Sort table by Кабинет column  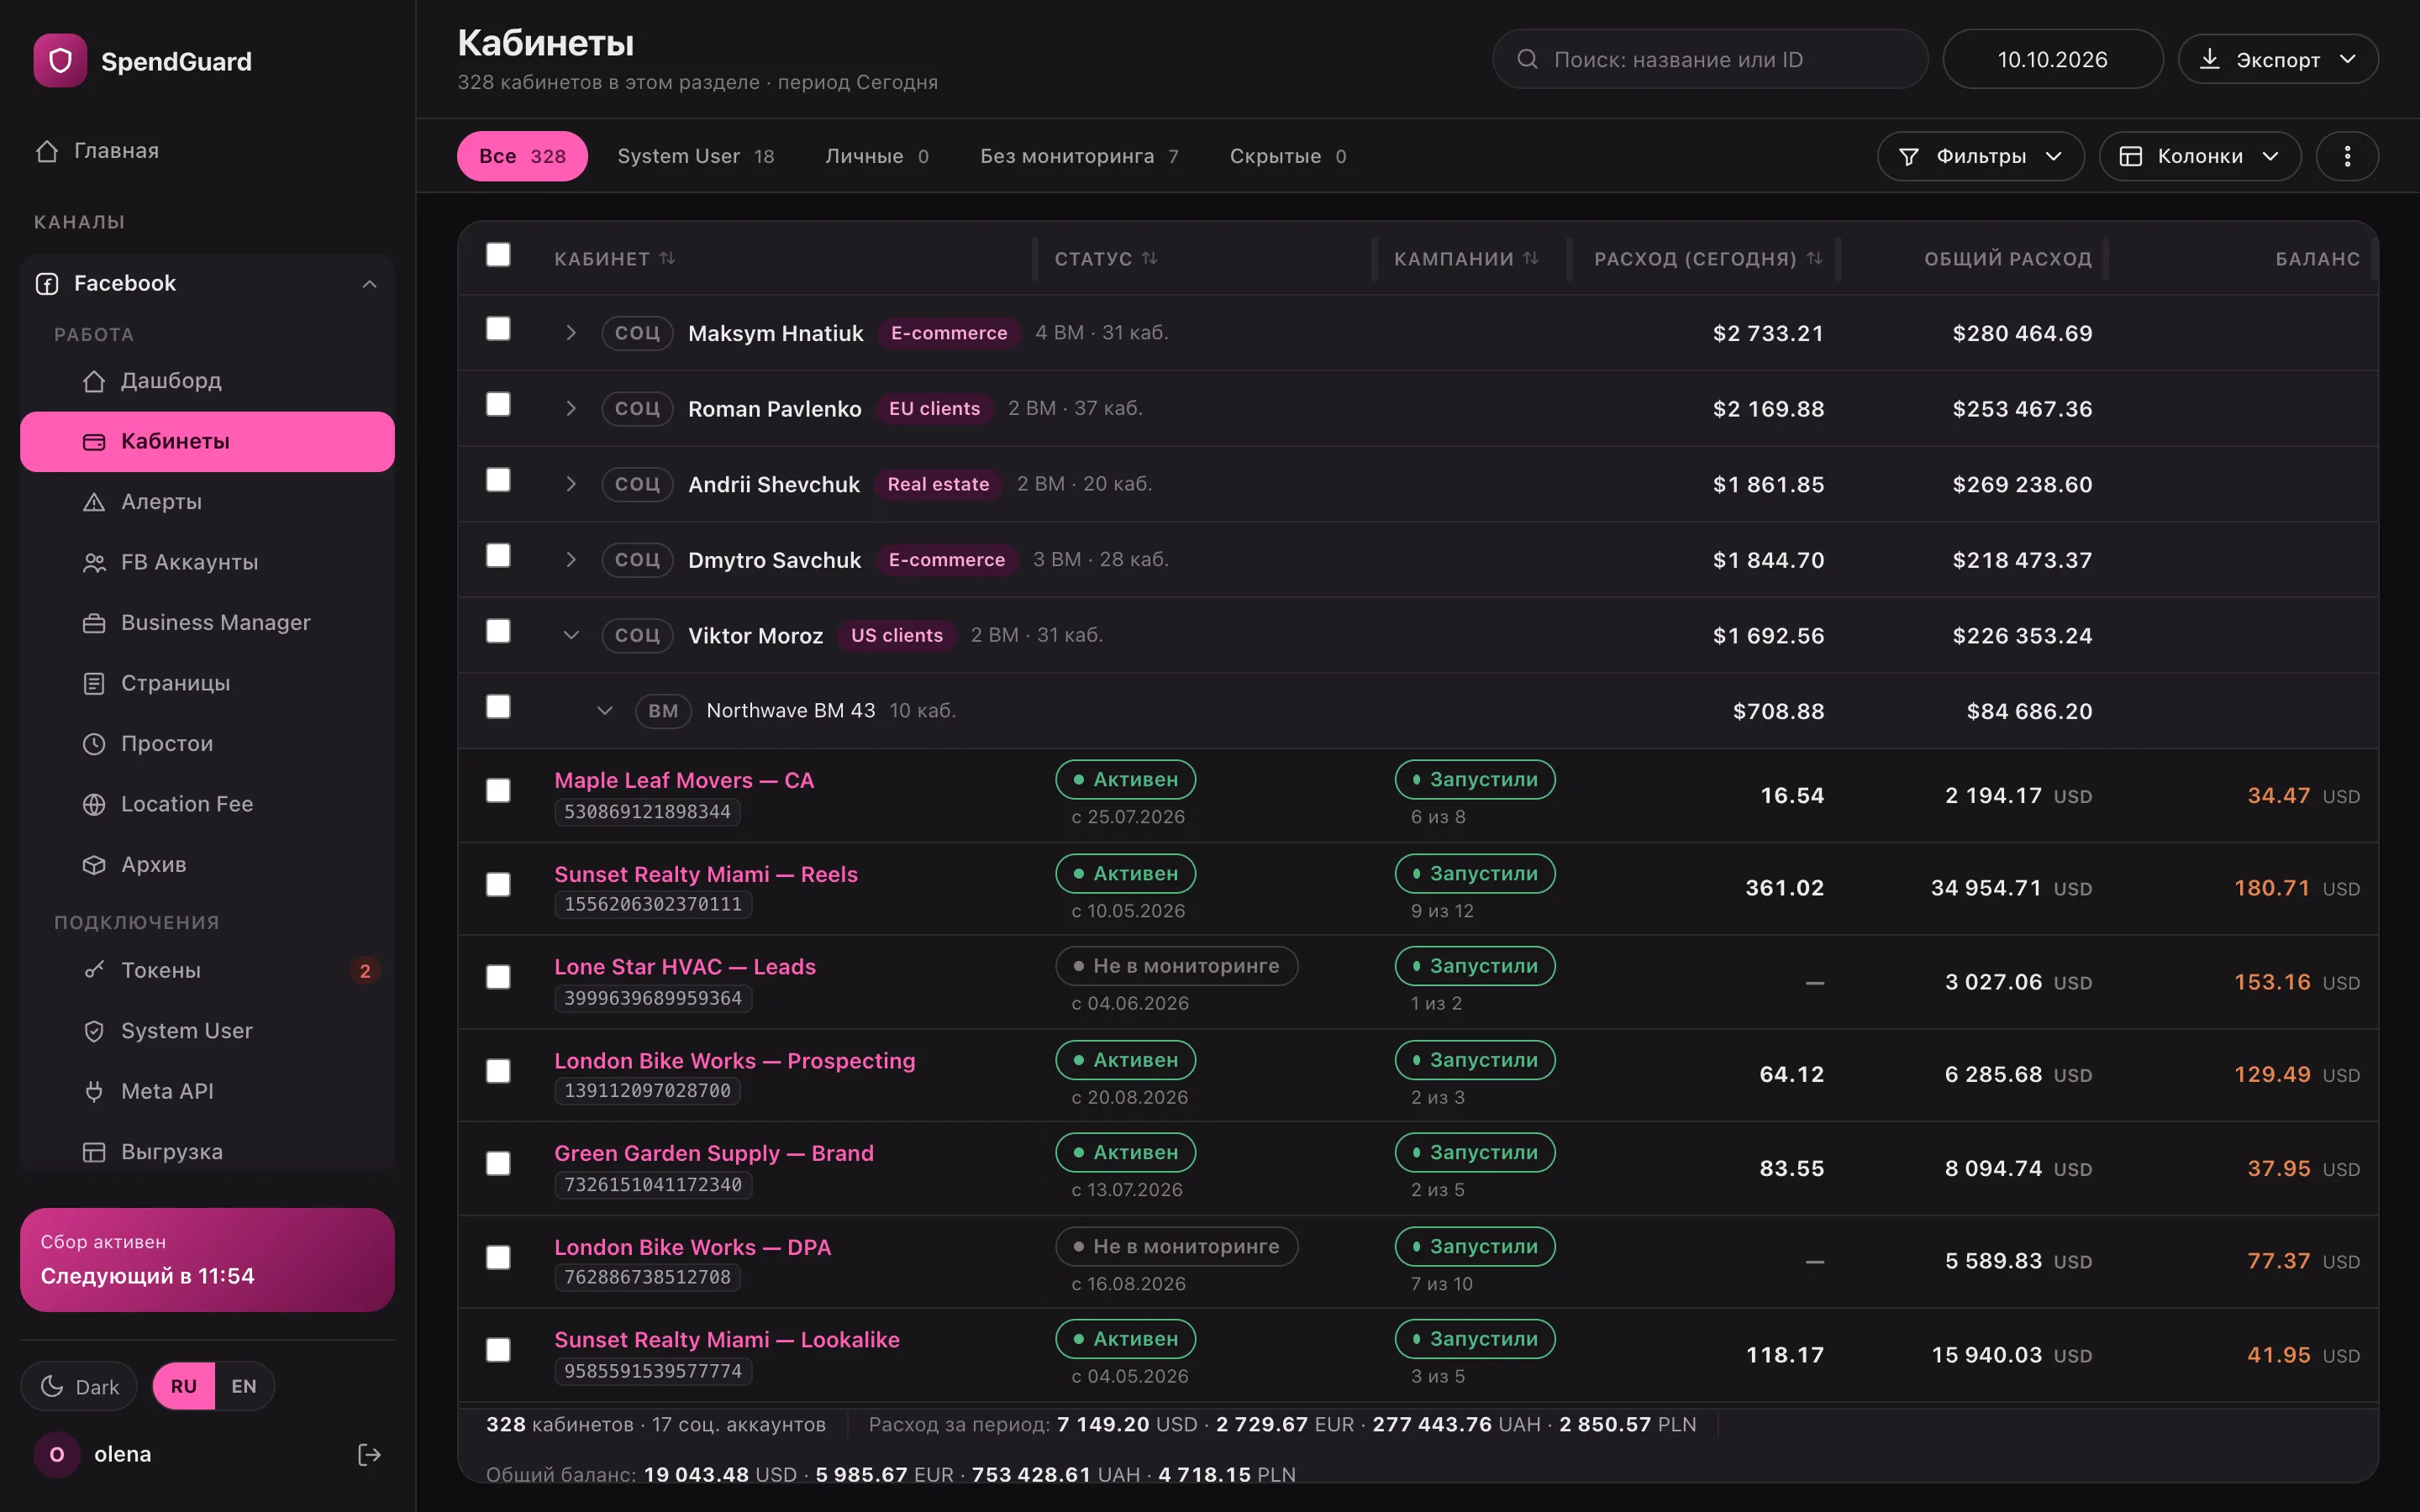click(614, 259)
